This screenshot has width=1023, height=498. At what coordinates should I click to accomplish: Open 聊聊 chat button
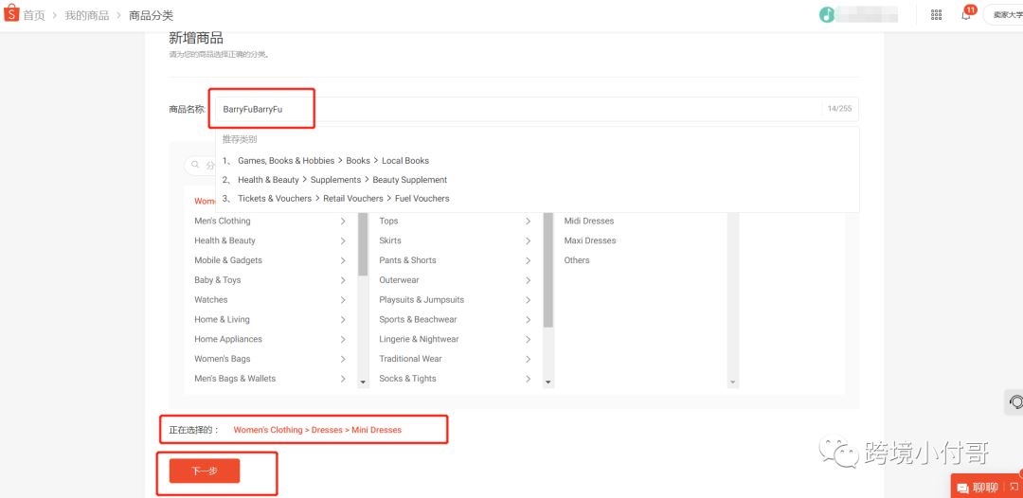986,487
